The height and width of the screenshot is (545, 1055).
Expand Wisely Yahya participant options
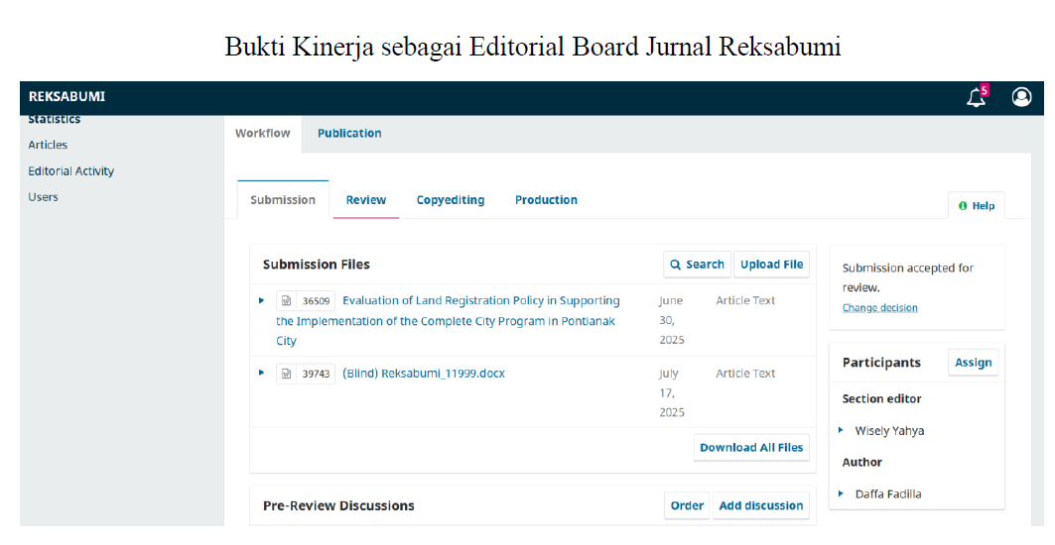[x=842, y=430]
